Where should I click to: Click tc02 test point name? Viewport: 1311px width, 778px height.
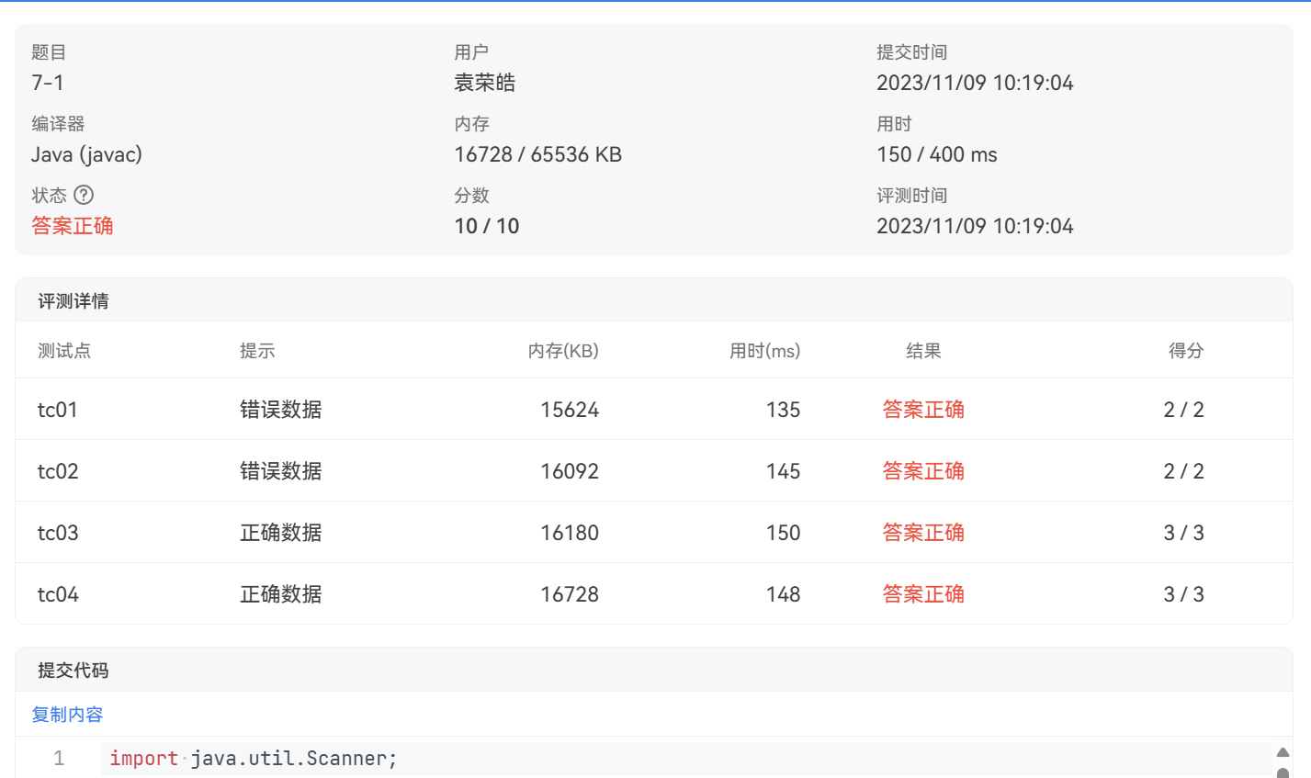pos(58,471)
